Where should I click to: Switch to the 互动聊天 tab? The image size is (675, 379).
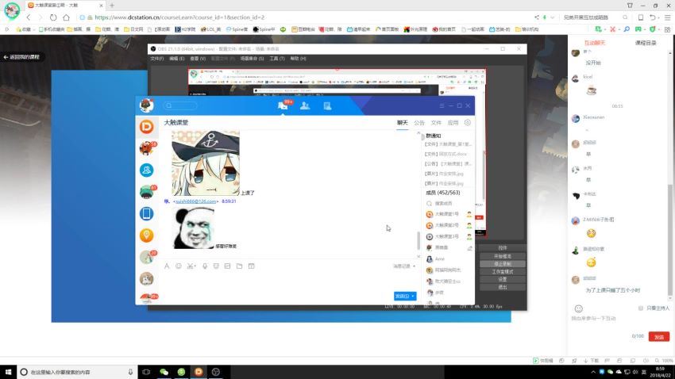point(595,43)
